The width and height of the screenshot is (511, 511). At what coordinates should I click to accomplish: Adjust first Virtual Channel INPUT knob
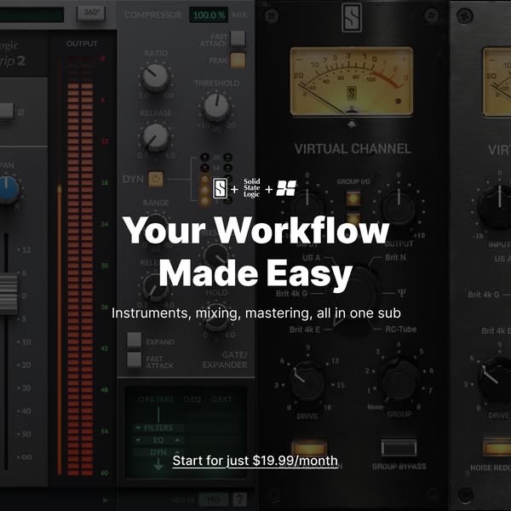307,207
